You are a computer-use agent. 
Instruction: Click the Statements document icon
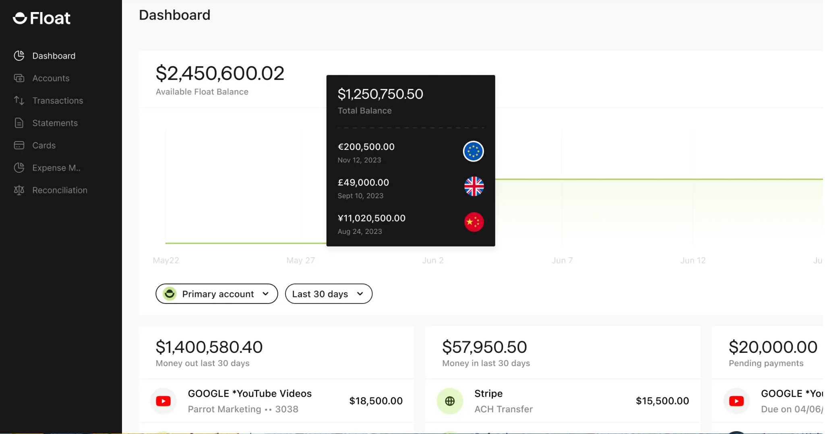tap(19, 123)
